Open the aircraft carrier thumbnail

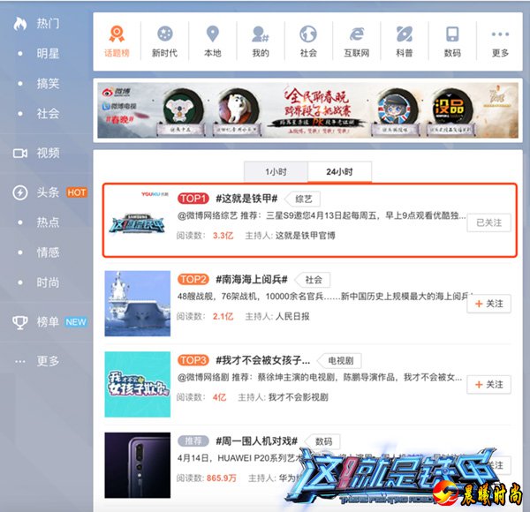point(138,304)
